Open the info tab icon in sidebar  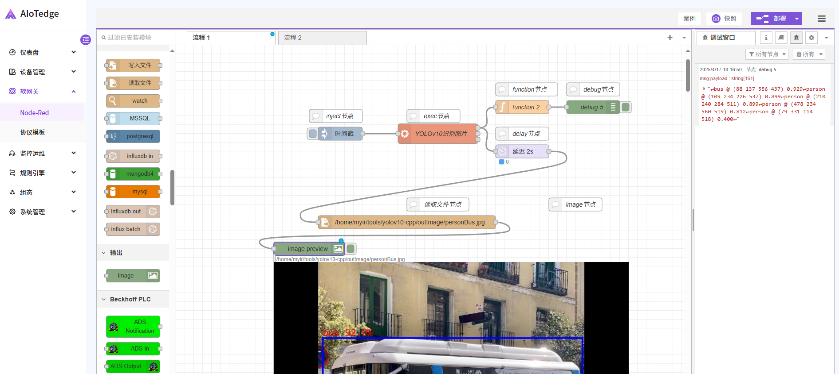point(766,38)
